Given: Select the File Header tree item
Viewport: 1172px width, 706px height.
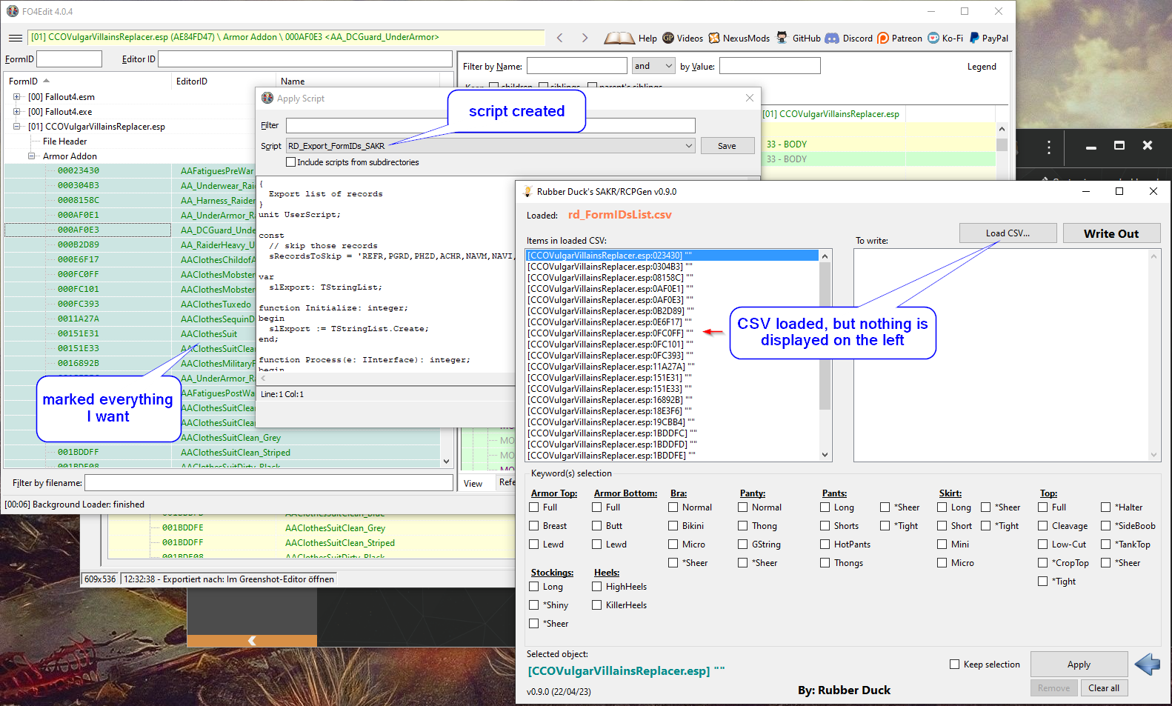Looking at the screenshot, I should (x=64, y=141).
